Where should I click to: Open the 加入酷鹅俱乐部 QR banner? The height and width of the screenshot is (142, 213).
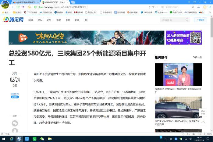184,38
